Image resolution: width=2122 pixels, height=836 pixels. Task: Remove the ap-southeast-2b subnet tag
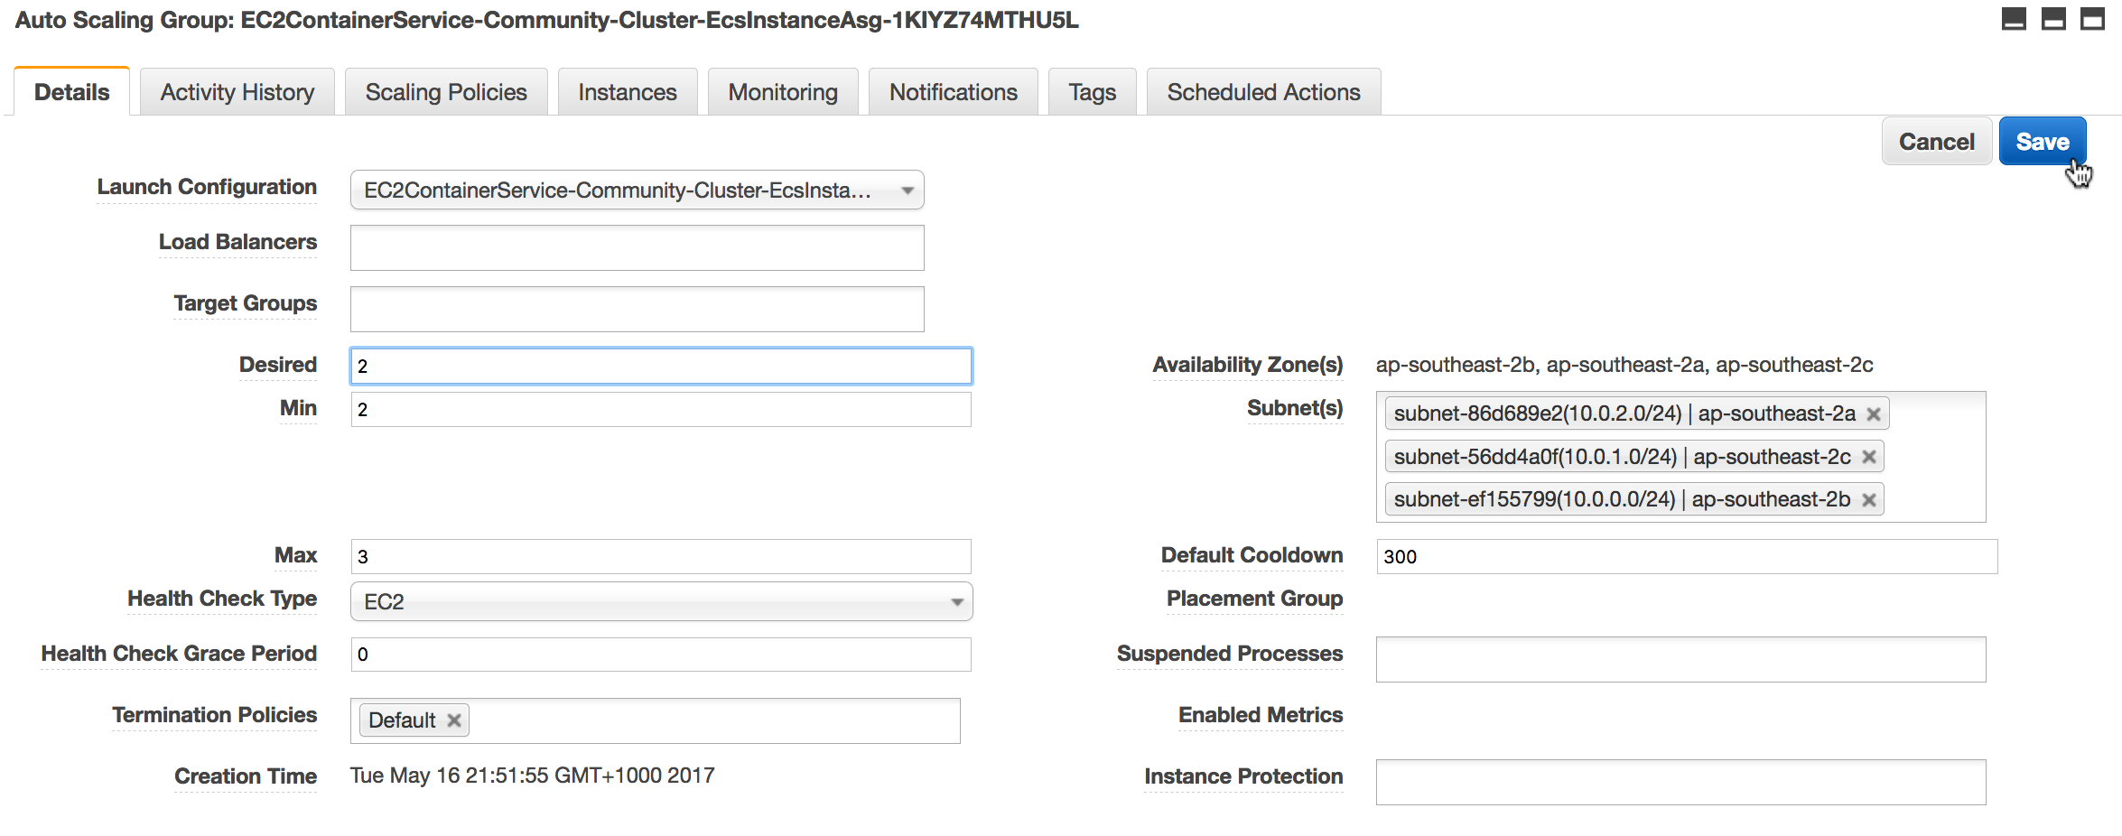pos(1869,500)
